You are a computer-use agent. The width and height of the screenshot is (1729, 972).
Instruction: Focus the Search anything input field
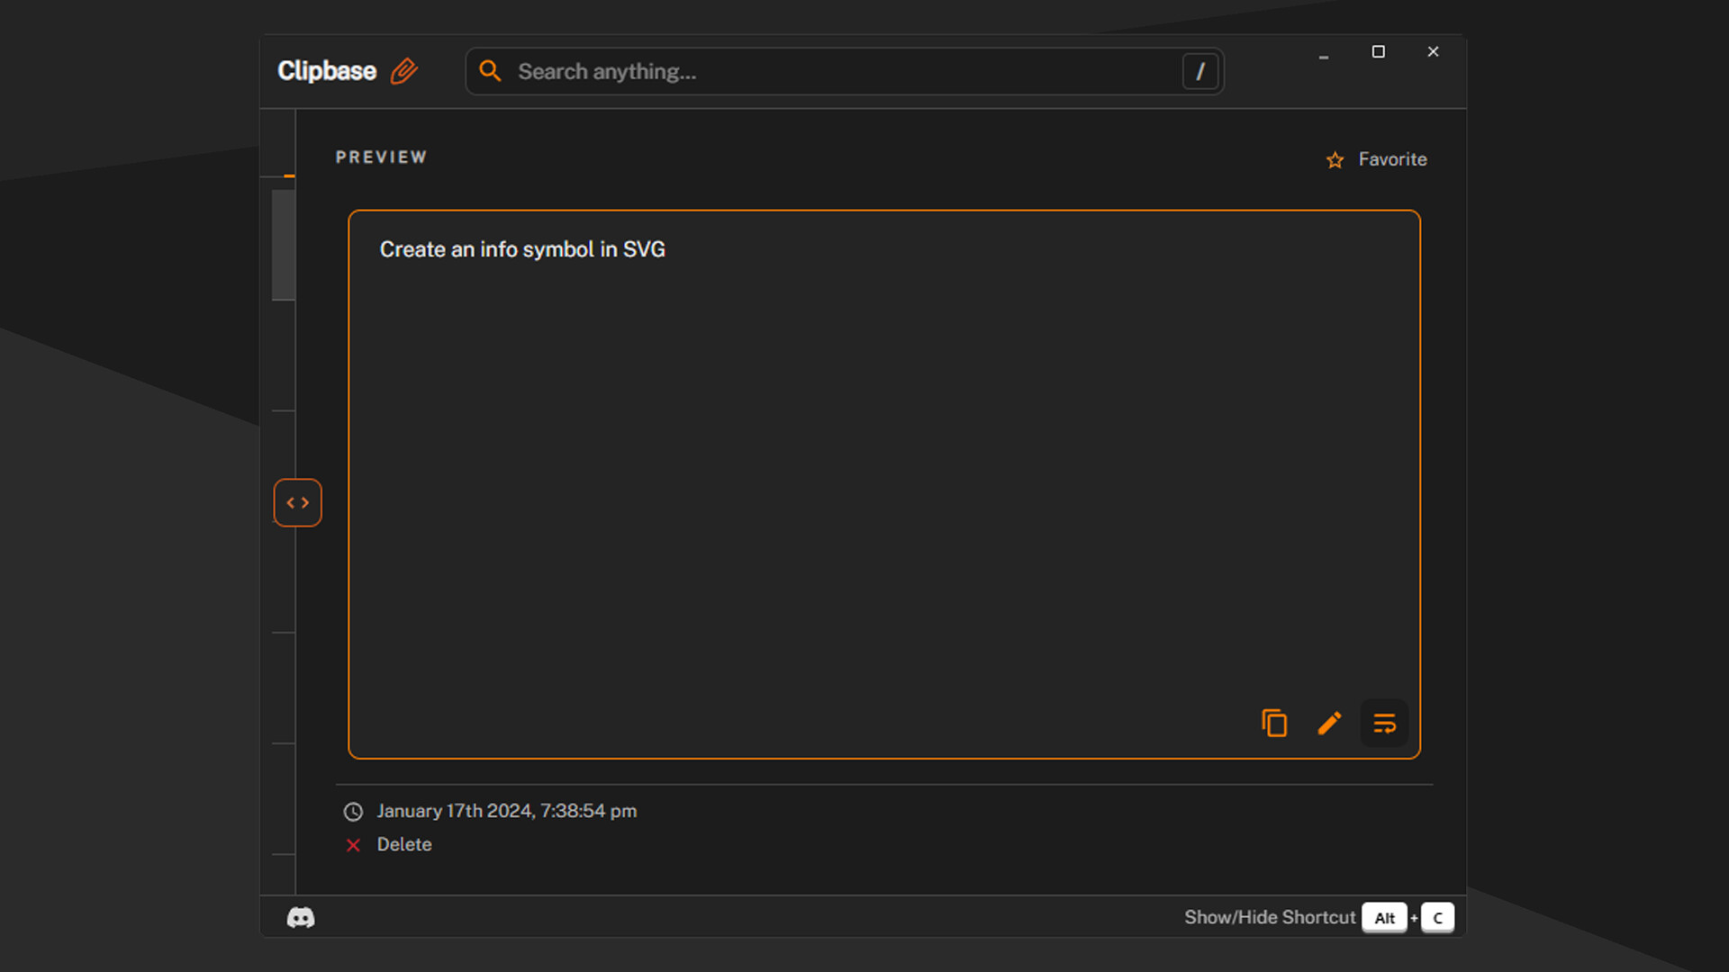tap(810, 71)
